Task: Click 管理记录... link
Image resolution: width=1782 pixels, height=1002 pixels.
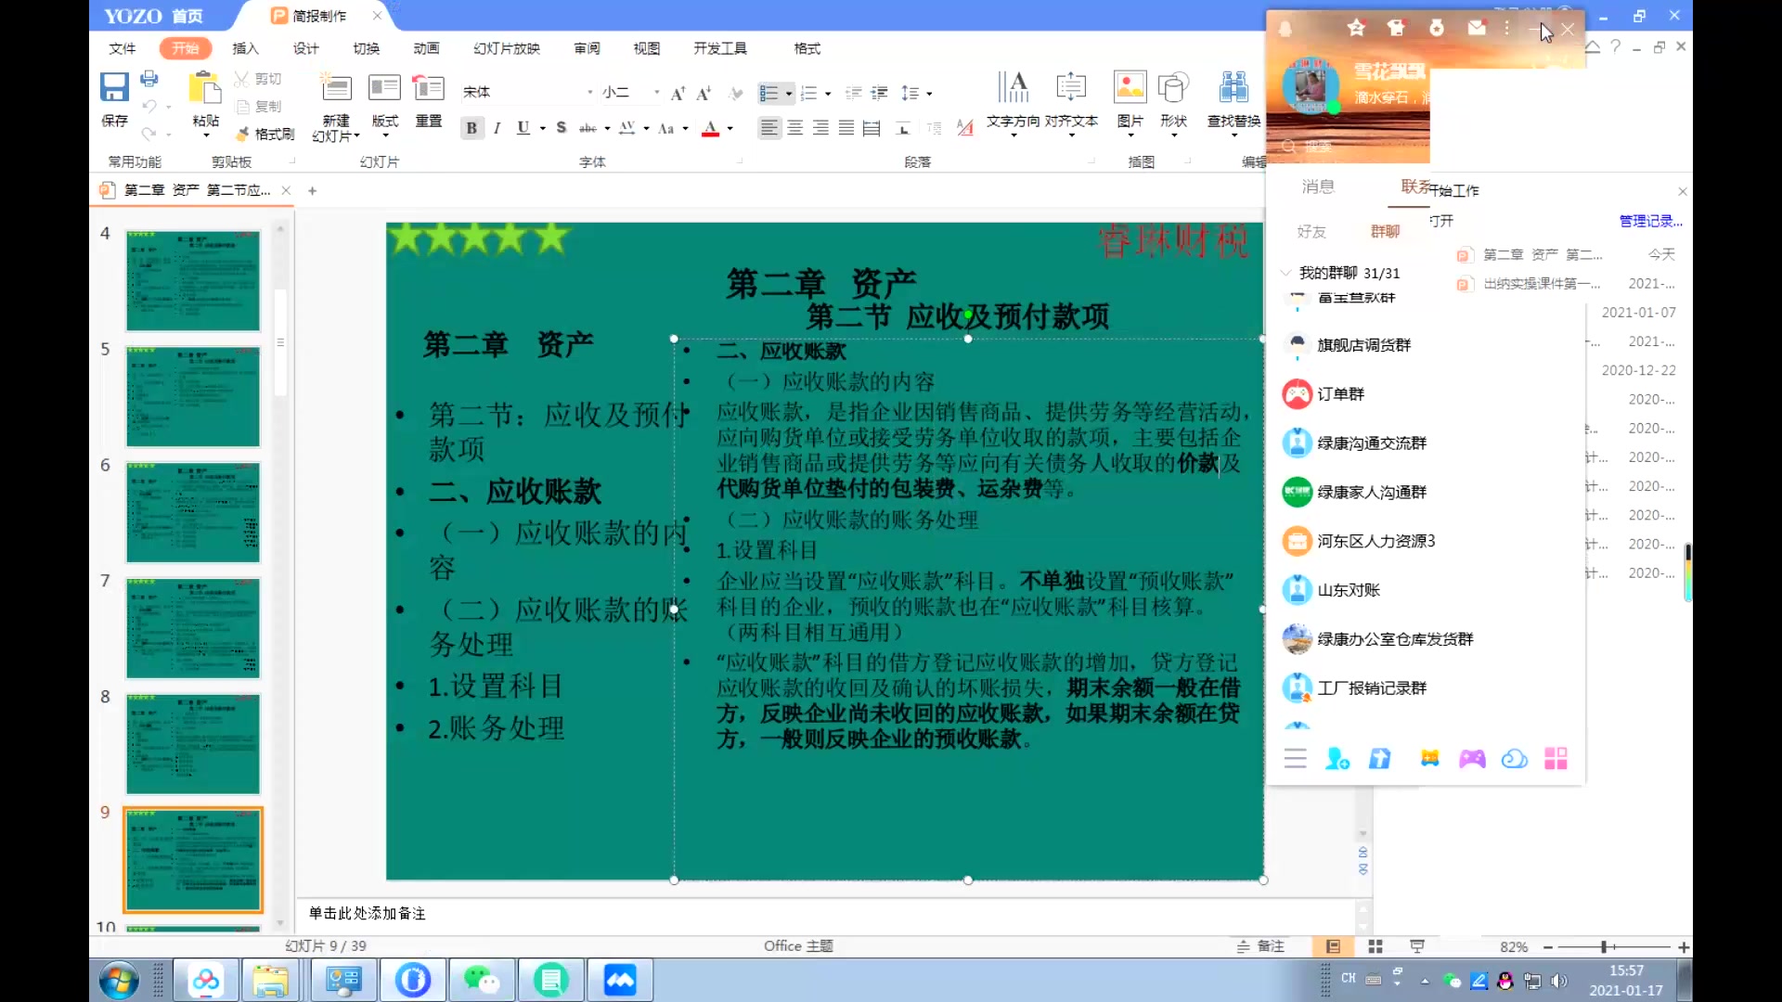Action: [1650, 221]
